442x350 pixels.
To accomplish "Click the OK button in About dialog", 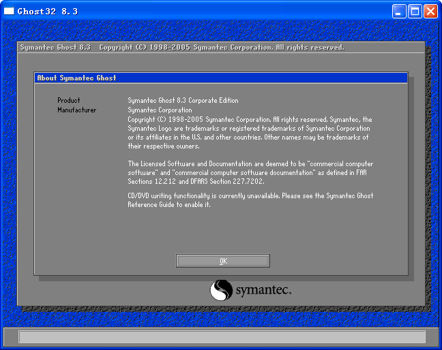I will tap(222, 261).
